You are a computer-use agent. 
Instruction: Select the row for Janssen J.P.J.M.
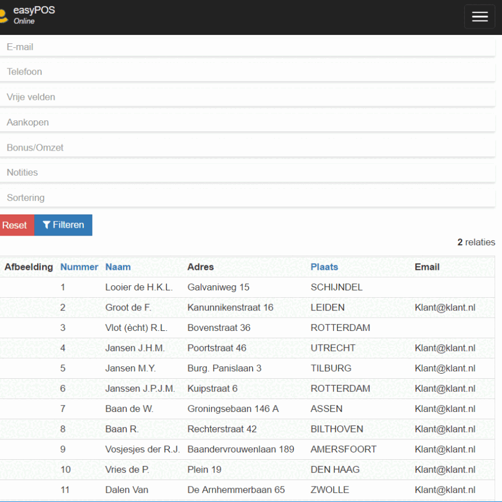247,388
